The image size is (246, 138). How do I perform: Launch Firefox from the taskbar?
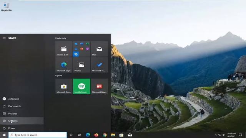(x=96, y=135)
